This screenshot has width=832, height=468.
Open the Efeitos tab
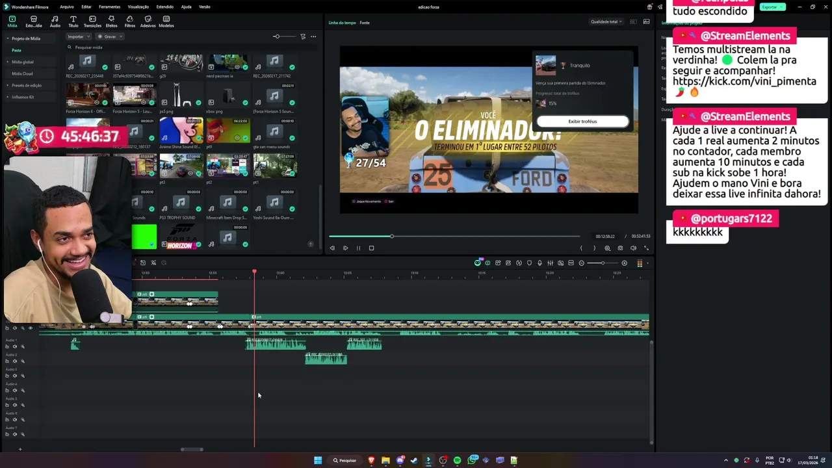tap(112, 21)
